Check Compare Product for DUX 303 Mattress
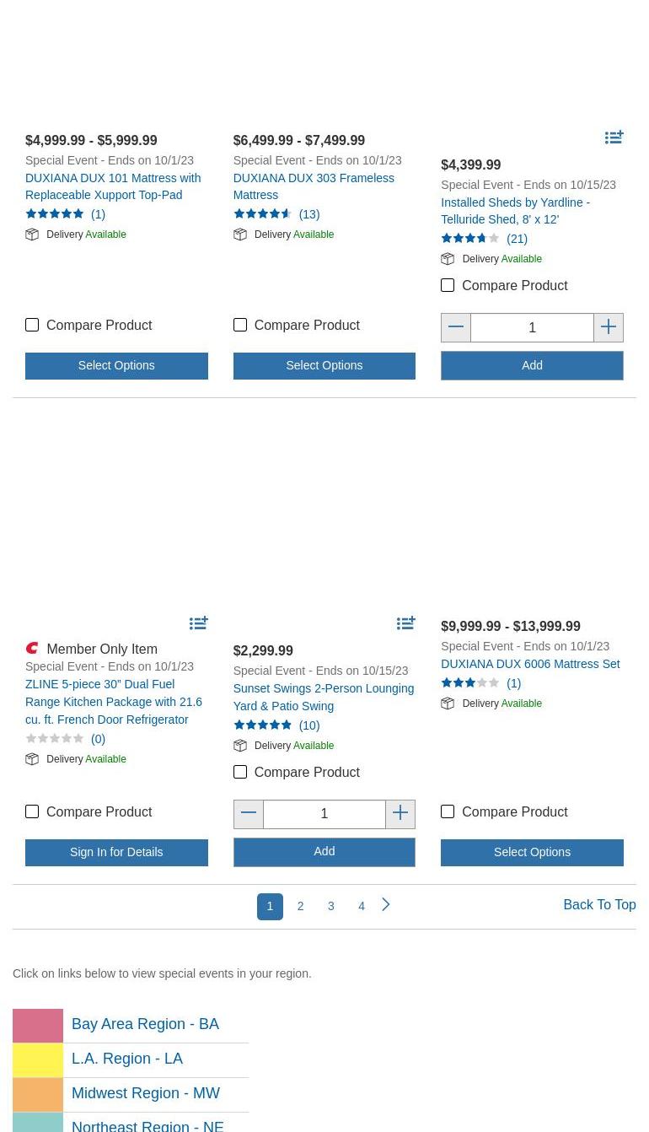The image size is (649, 1132). 240,325
